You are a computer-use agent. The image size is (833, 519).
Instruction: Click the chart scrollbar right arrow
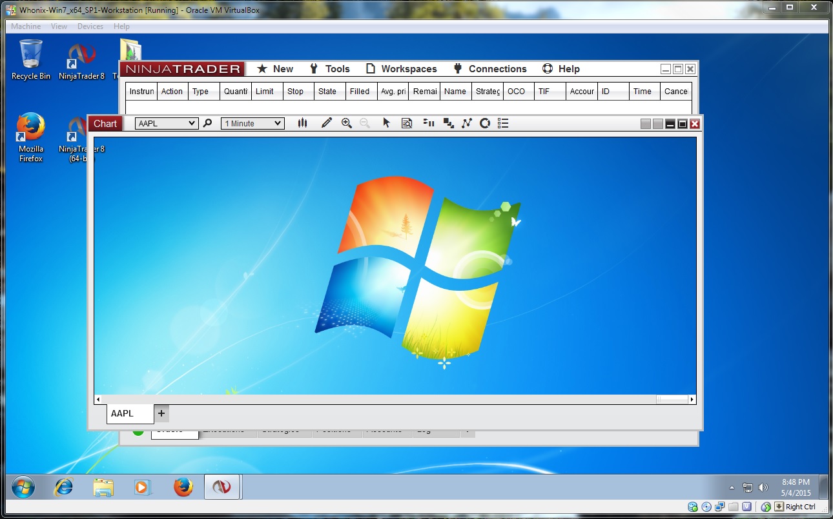tap(692, 399)
